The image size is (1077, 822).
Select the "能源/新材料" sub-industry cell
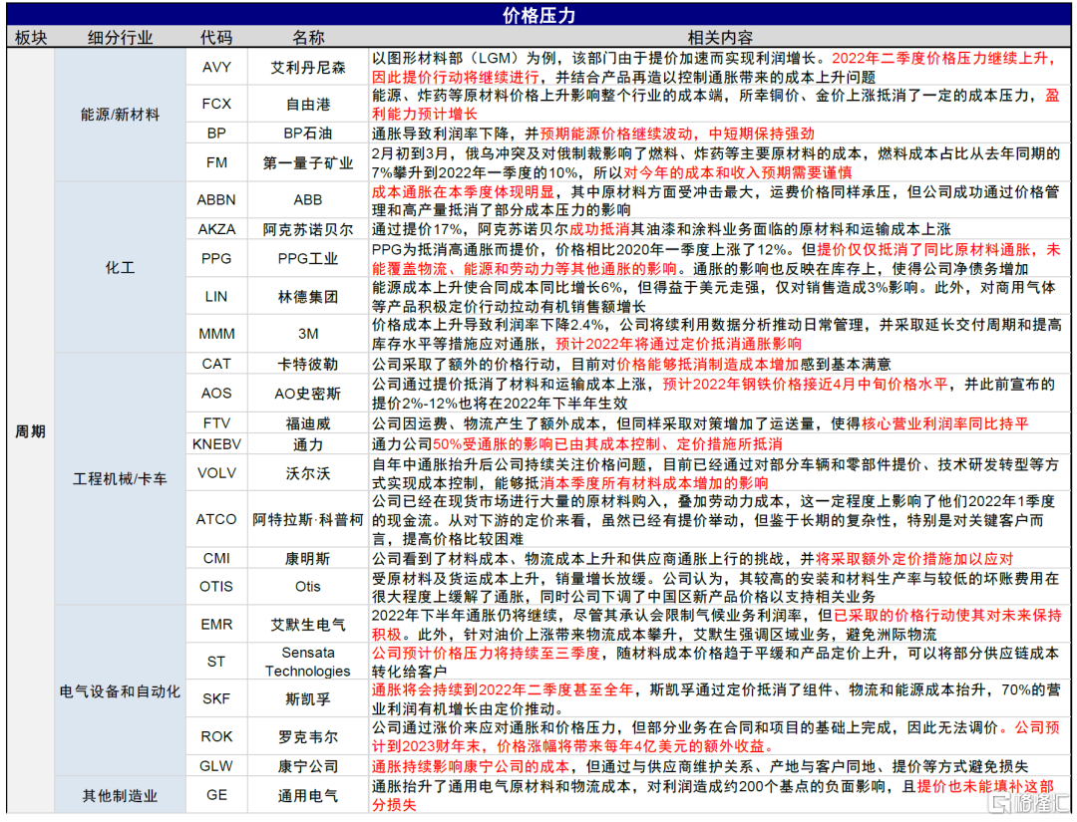tap(121, 115)
